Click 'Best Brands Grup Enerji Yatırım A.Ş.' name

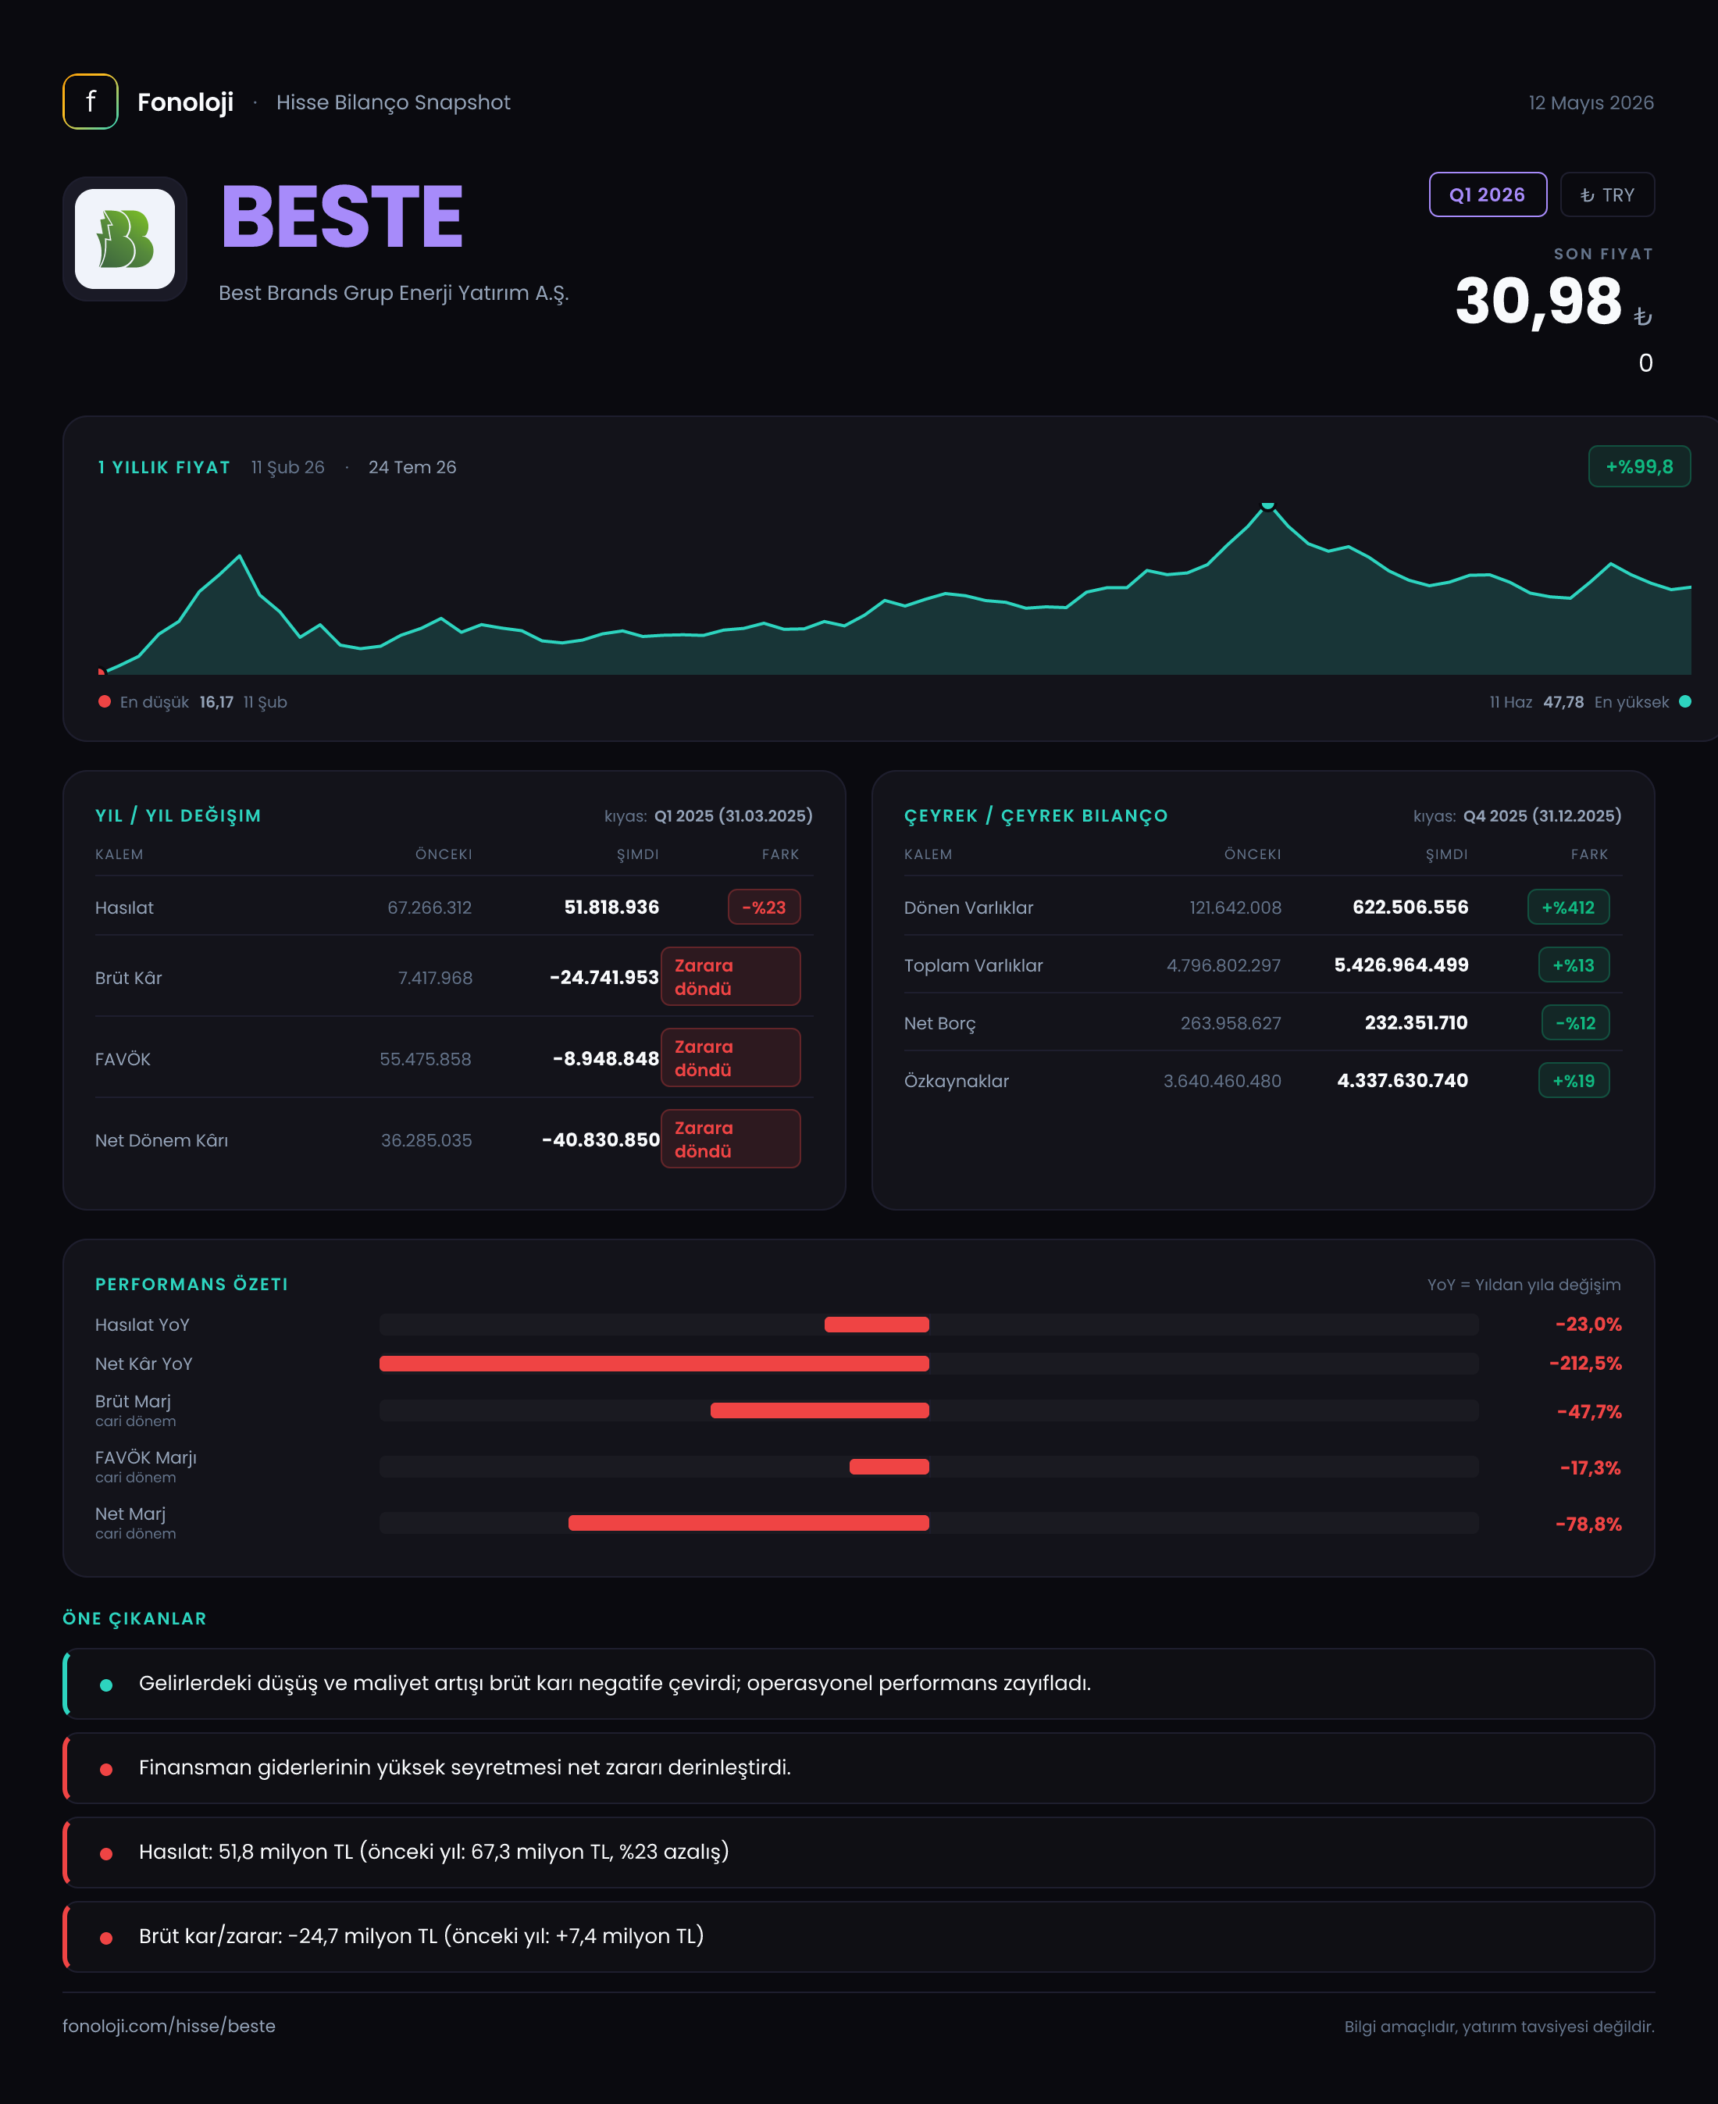(394, 293)
